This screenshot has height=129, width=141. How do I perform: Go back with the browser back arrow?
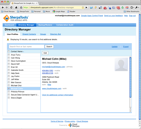tap(3, 7)
